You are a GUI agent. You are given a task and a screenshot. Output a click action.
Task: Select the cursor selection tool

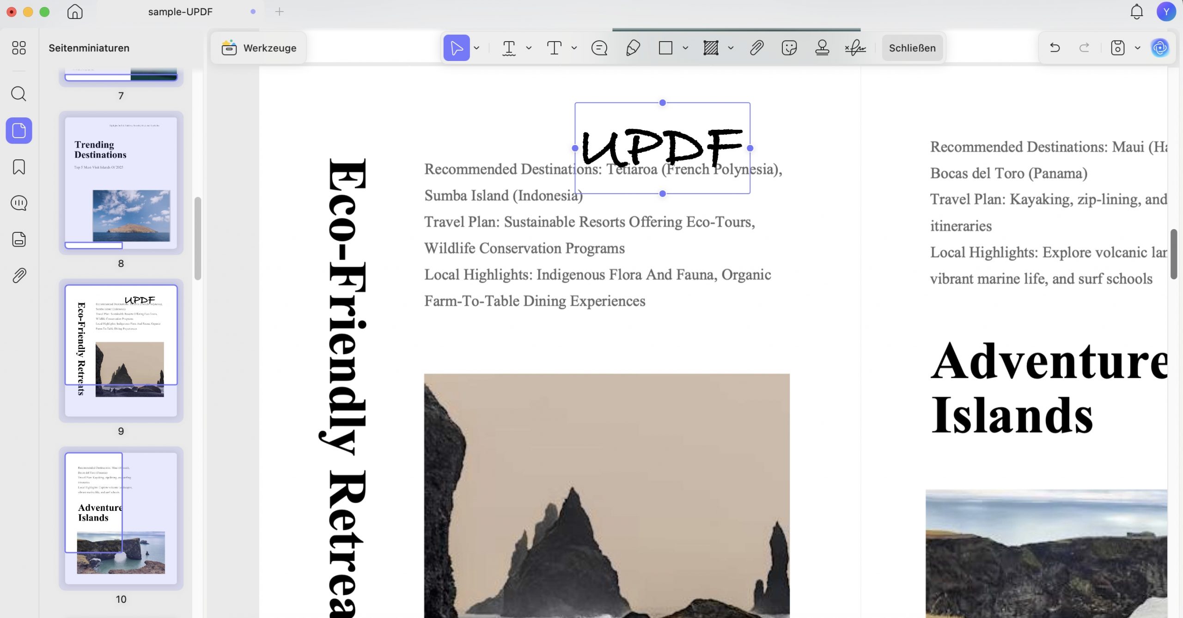point(457,48)
